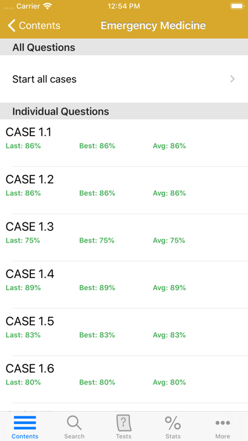Screen dimensions: 248x441
Task: Tap the battery icon in status bar
Action: pos(237,6)
